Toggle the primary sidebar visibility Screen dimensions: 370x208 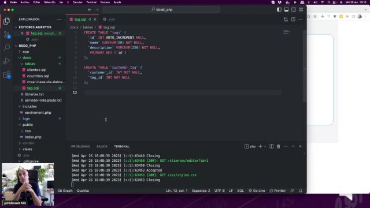279,9
